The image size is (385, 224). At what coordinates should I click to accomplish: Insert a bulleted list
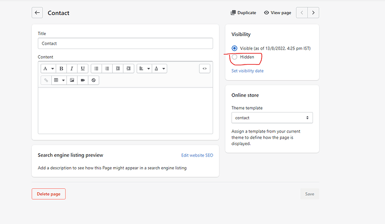[96, 69]
